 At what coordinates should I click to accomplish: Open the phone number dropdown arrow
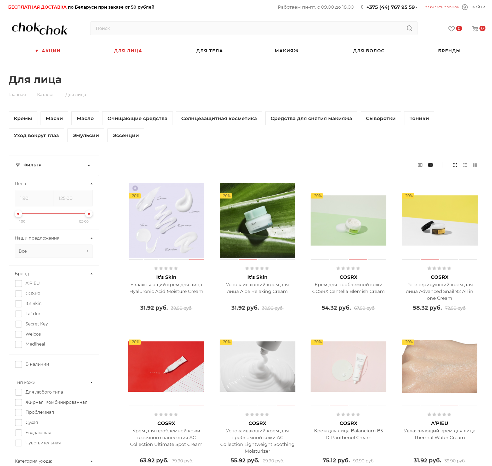point(417,7)
